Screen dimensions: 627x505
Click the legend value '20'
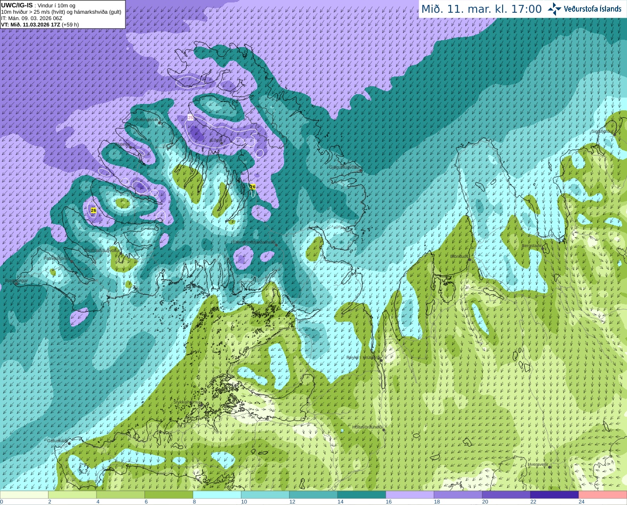485,502
